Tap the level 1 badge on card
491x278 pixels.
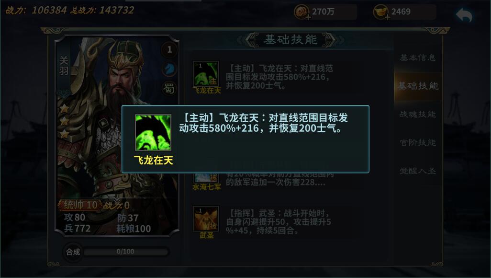pos(169,49)
